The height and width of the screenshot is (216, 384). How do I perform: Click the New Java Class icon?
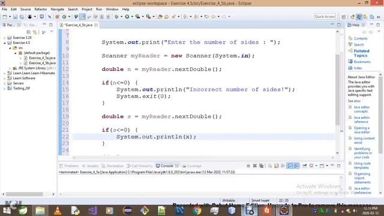click(x=64, y=17)
